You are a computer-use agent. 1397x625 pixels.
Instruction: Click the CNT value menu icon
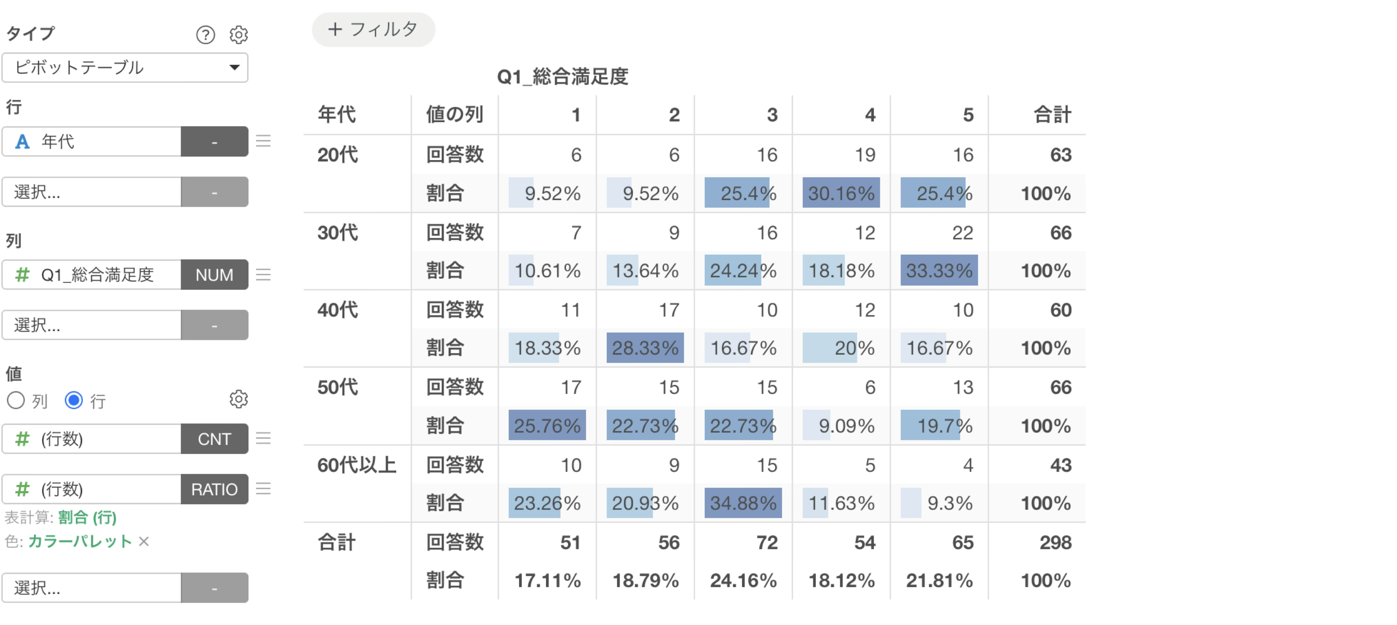264,438
